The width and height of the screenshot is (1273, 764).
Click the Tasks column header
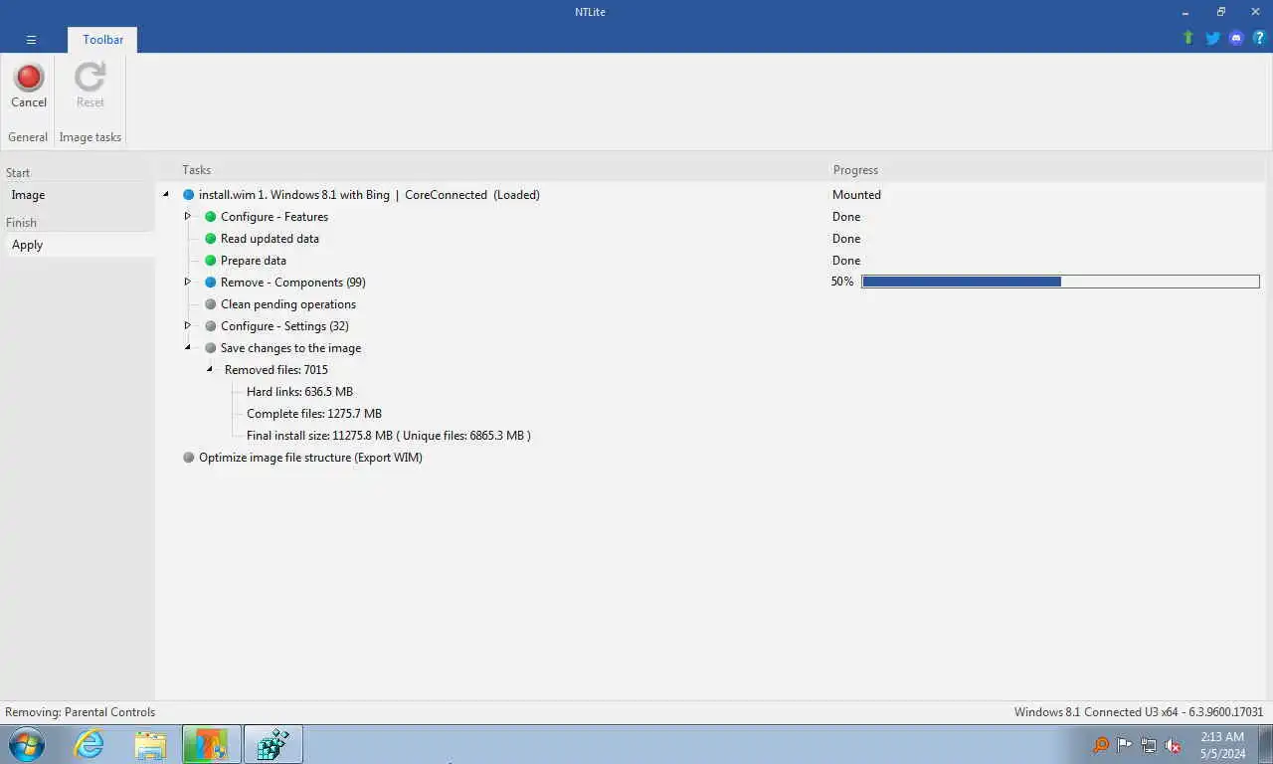point(196,170)
